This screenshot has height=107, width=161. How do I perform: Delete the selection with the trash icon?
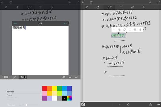tap(140, 30)
